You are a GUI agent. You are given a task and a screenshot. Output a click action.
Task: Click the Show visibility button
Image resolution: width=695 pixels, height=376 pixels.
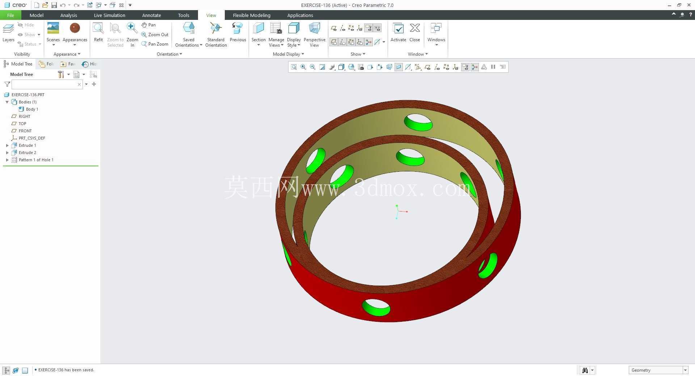tap(29, 35)
